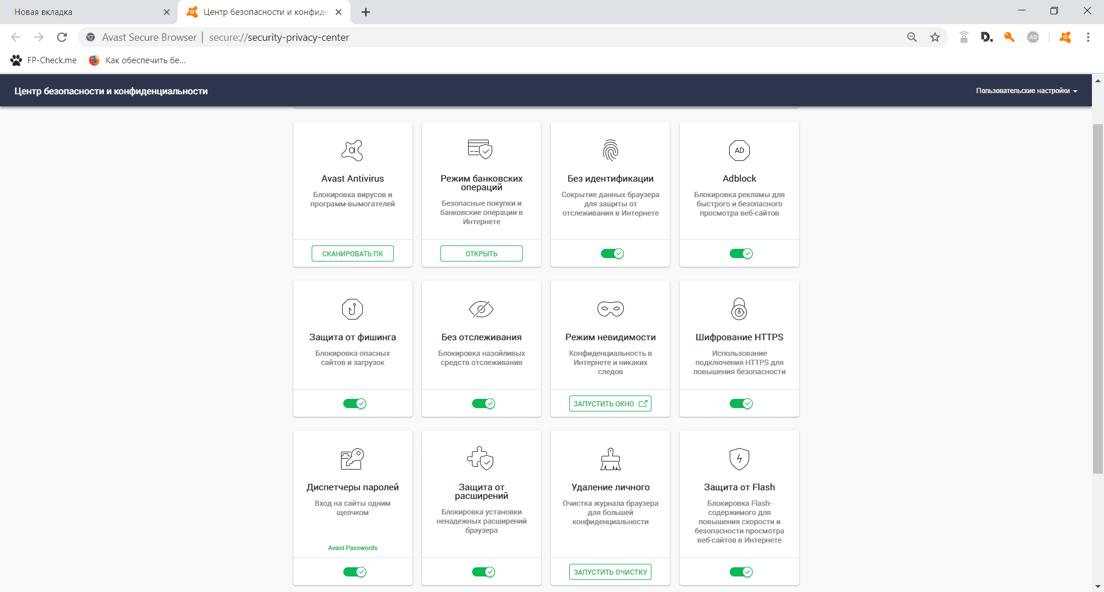Click the zoom magnifier icon in address bar
This screenshot has height=592, width=1104.
(912, 37)
